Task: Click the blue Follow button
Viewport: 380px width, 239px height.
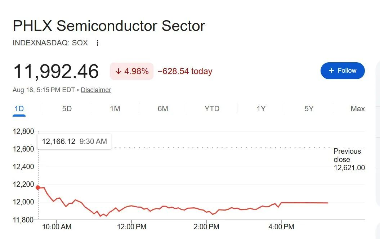Action: pos(343,71)
